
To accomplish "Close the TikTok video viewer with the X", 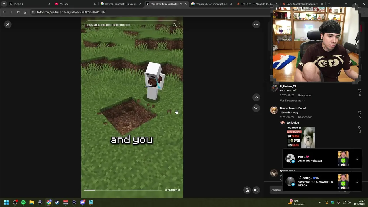I will coord(8,24).
